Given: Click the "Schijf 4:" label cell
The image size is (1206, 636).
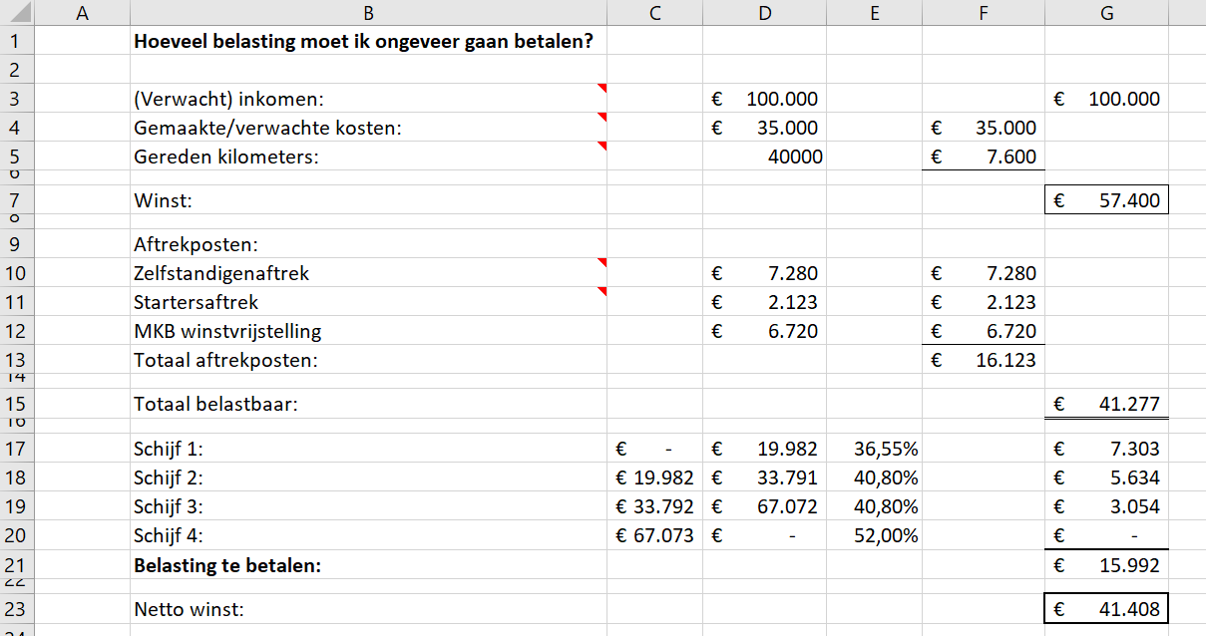Looking at the screenshot, I should pyautogui.click(x=368, y=535).
